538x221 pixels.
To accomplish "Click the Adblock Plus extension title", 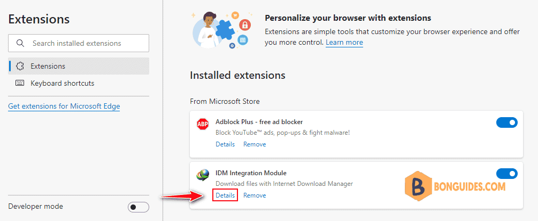I will [x=259, y=121].
